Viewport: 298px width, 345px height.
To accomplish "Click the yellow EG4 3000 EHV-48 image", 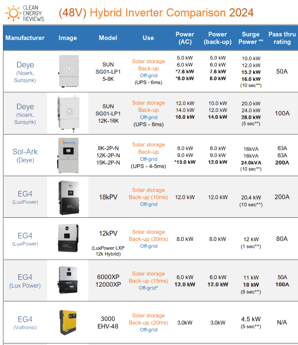I will click(x=68, y=322).
